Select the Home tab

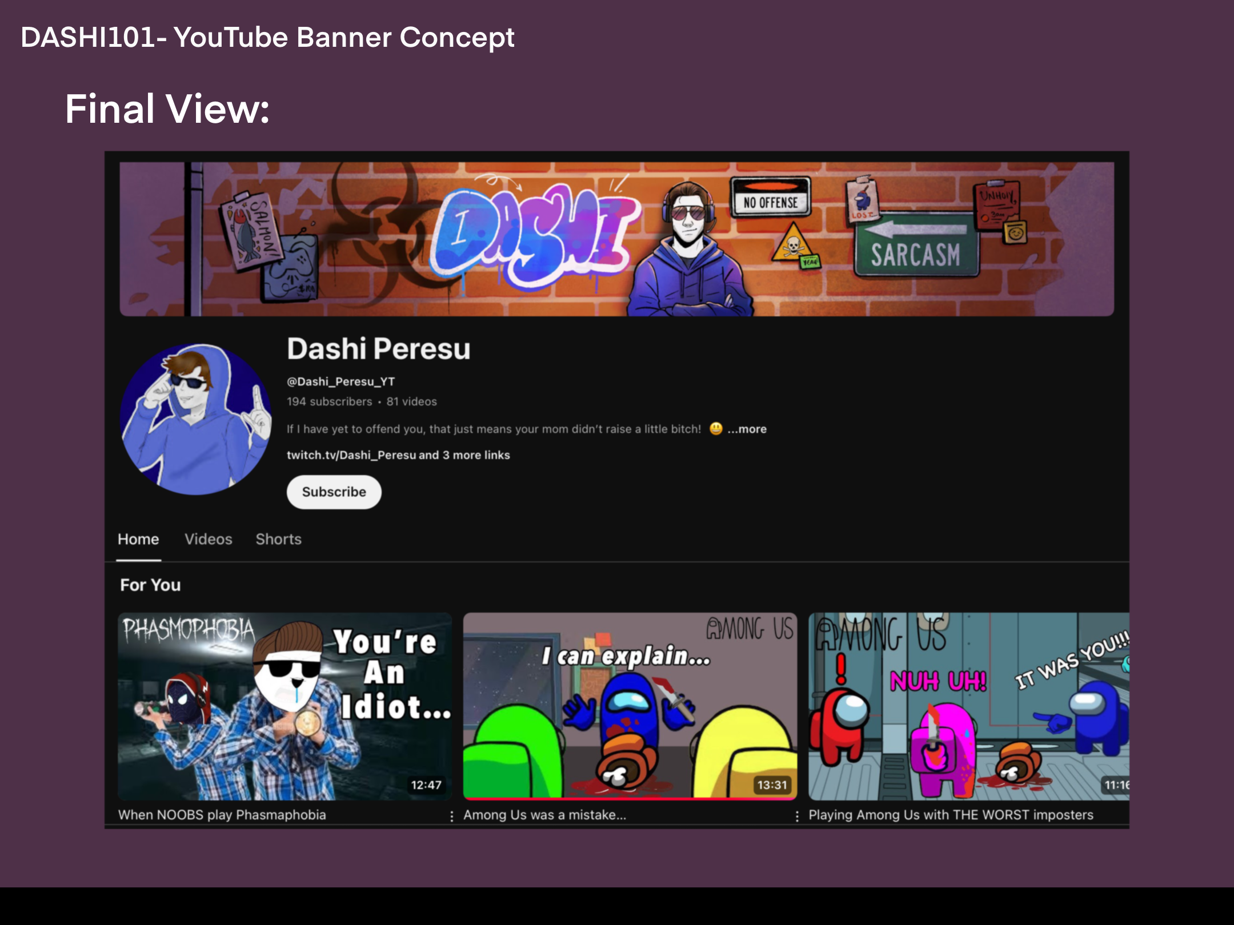click(x=138, y=539)
